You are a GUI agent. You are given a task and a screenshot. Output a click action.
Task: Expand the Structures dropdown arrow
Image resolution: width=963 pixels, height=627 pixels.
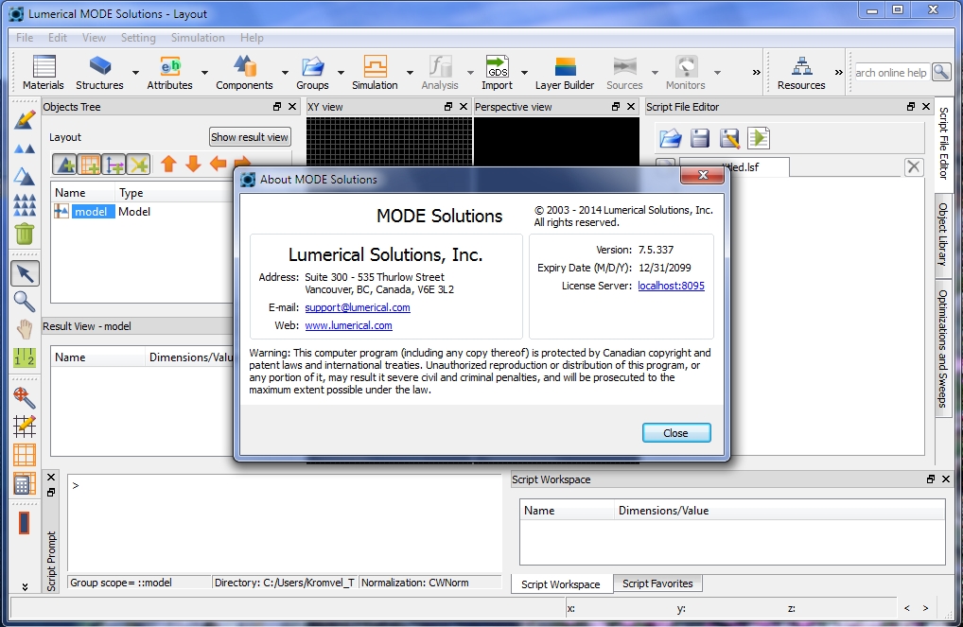point(135,73)
